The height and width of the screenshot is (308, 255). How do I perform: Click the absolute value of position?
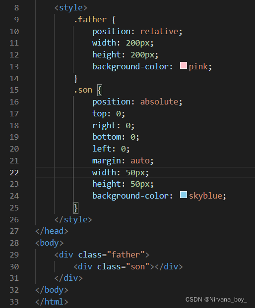point(159,102)
